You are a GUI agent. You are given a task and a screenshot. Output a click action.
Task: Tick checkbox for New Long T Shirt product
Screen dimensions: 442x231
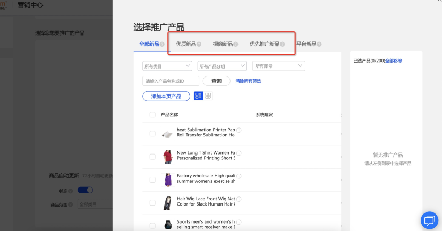(x=152, y=156)
